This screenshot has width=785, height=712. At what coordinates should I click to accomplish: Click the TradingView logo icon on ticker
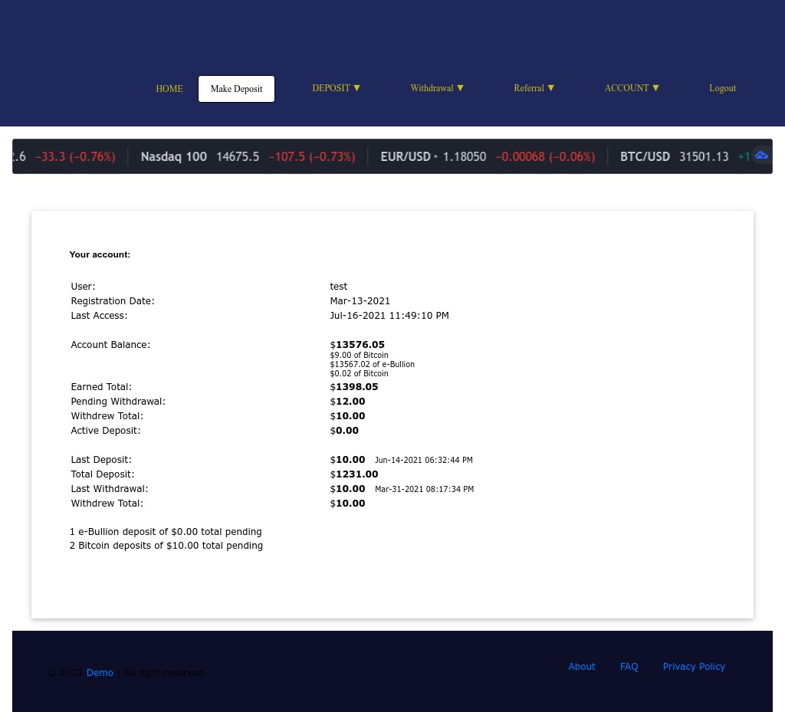tap(760, 156)
